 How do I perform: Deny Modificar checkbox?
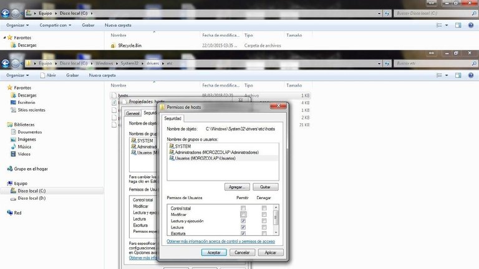pyautogui.click(x=264, y=214)
